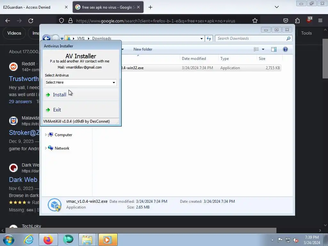Open a new Firefox tab with plus

(x=151, y=7)
